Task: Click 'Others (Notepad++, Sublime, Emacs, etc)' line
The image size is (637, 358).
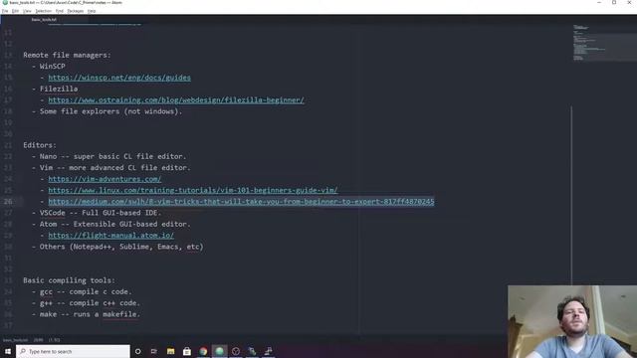Action: tap(117, 247)
